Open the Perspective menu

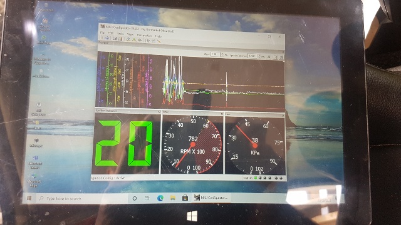(144, 36)
